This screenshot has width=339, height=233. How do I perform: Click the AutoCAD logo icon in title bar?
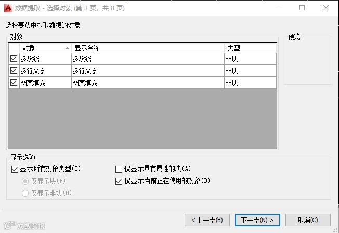(x=8, y=8)
